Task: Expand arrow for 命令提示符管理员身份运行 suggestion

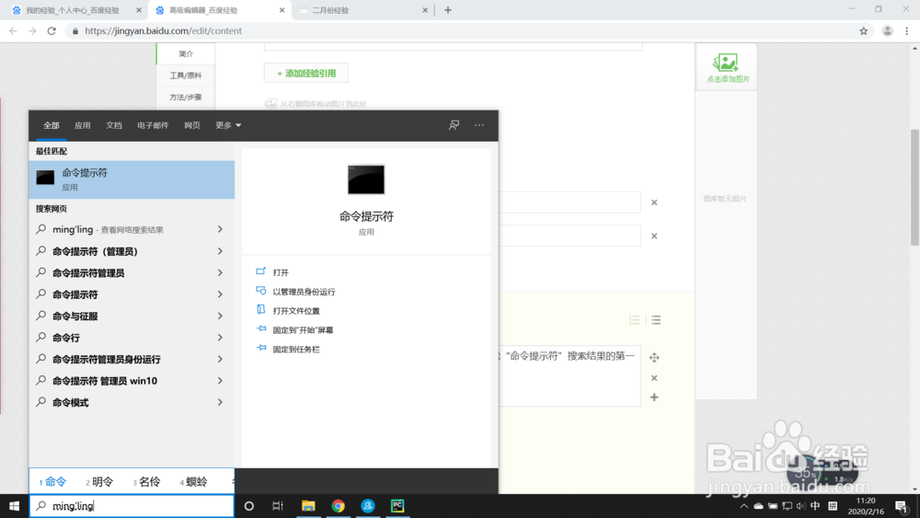Action: (220, 359)
